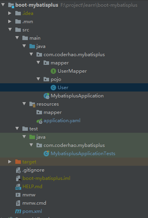
Task: Collapse the java folder under main
Action: coord(24,46)
